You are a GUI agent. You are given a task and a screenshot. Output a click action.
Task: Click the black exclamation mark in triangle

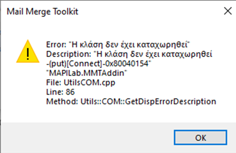coord(28,54)
